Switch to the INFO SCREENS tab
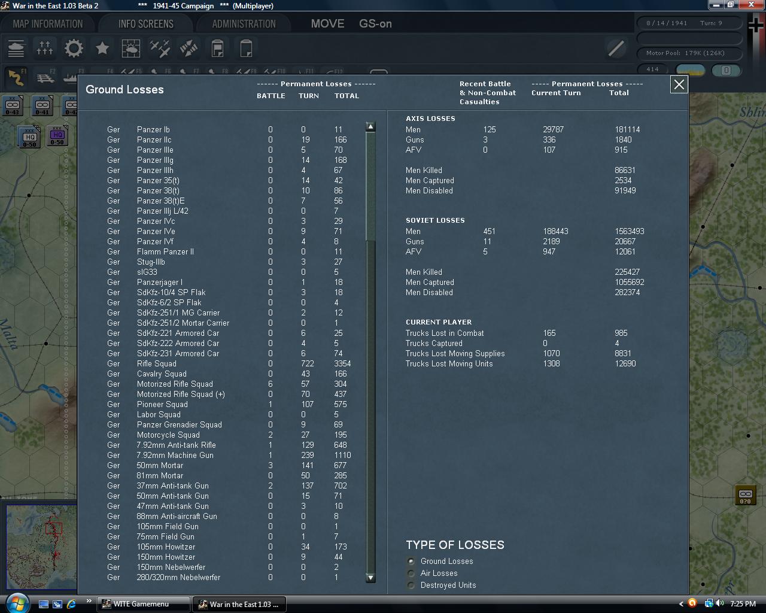This screenshot has width=766, height=613. [146, 24]
